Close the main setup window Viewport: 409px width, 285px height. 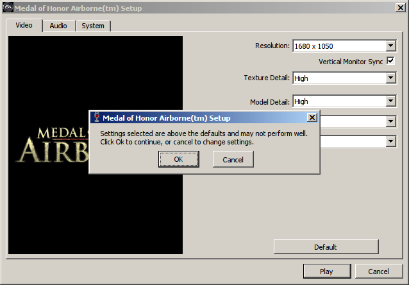[x=400, y=8]
